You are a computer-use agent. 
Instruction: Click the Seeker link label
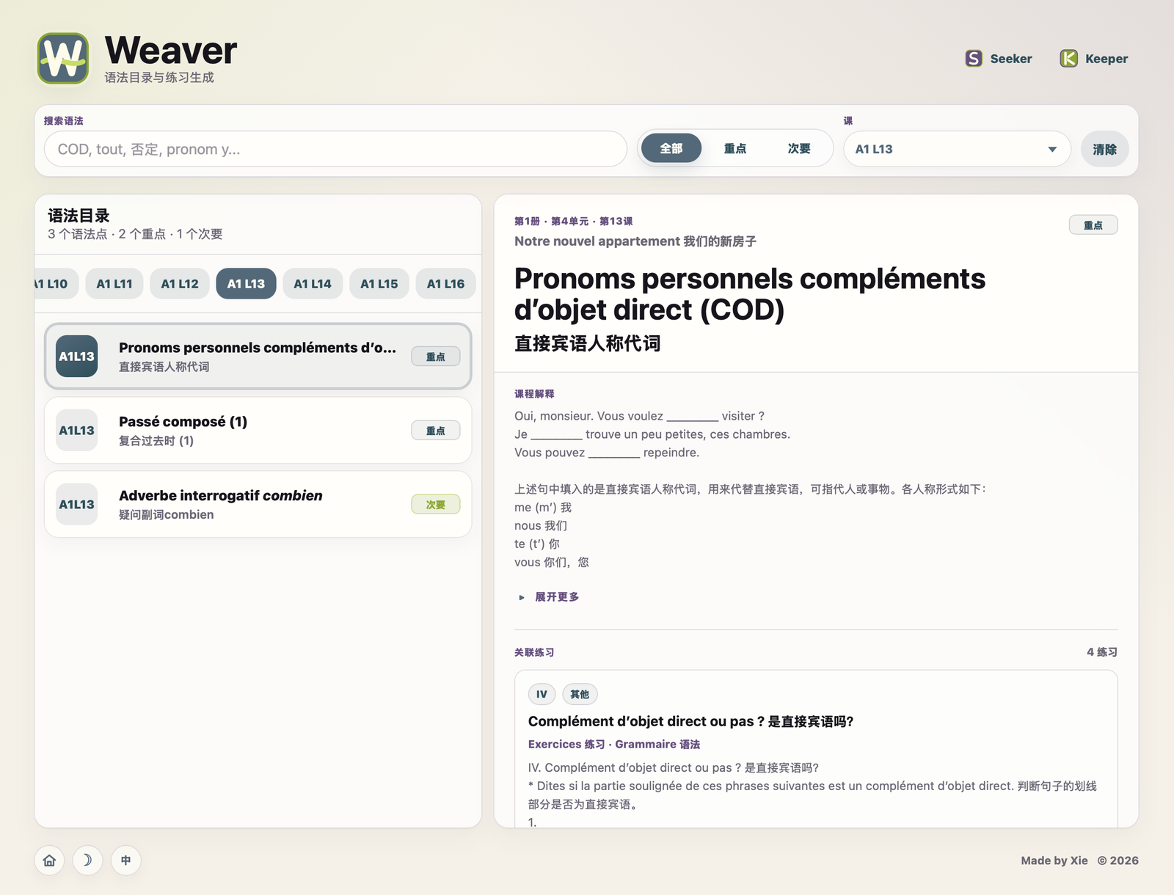pos(1010,59)
